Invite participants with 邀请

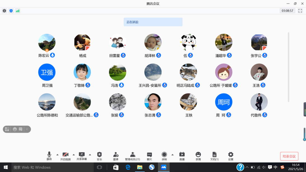[x=116, y=156]
